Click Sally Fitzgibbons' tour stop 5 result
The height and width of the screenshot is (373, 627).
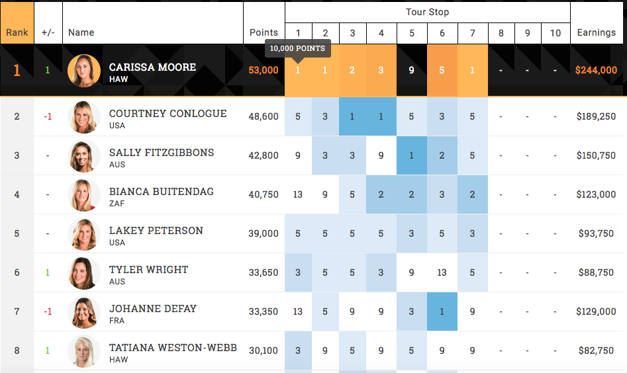point(412,156)
